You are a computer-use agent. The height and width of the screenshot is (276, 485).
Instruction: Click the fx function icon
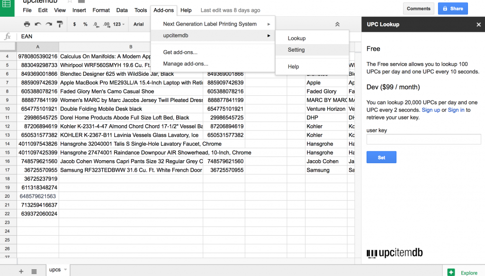point(8,36)
